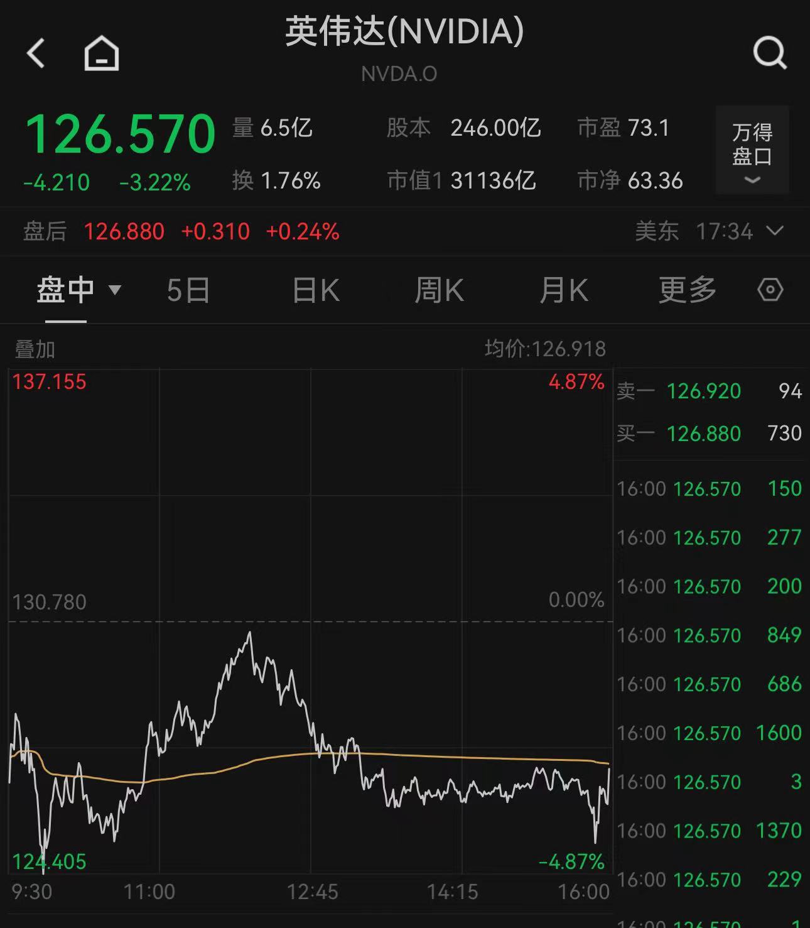The width and height of the screenshot is (810, 928).
Task: Go to home via house icon
Action: click(102, 53)
